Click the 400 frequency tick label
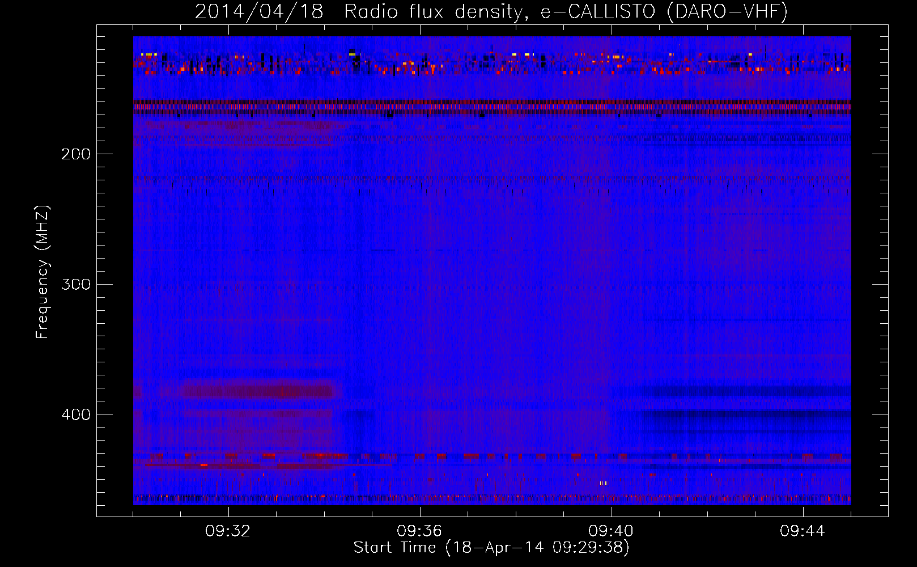Screen dimensions: 917x567 [x=76, y=414]
